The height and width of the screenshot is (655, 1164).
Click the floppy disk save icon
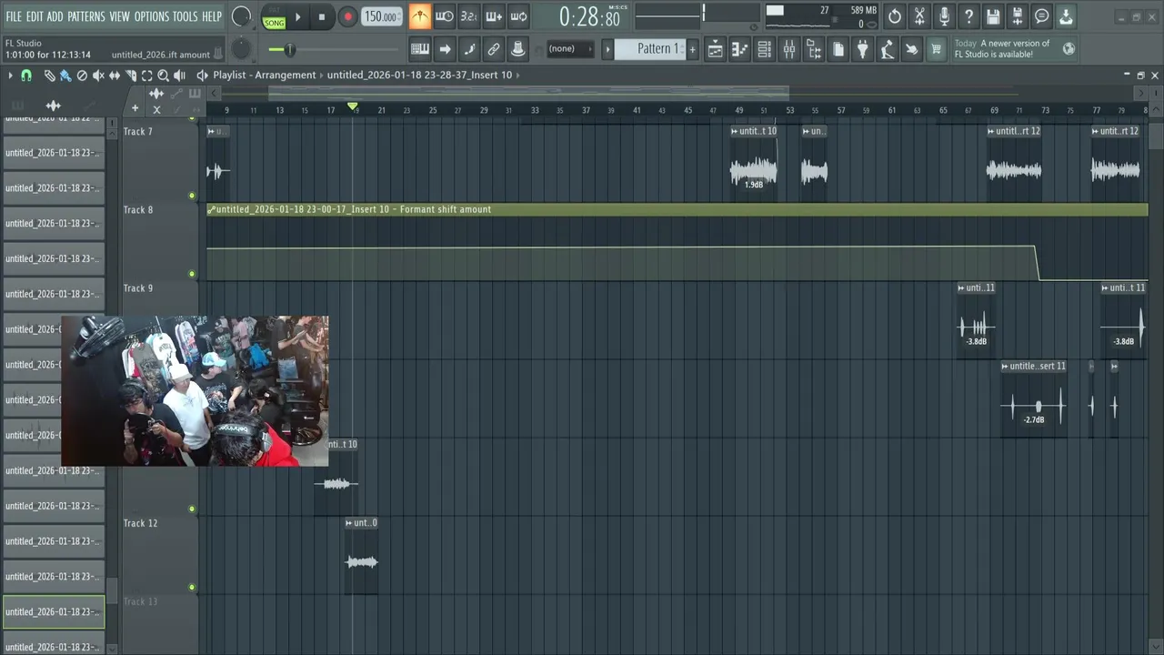pyautogui.click(x=993, y=16)
